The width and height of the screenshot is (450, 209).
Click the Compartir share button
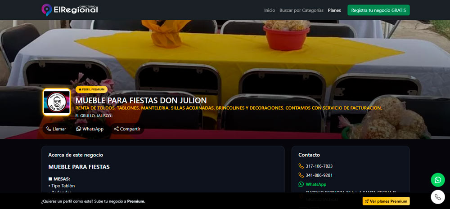point(127,129)
